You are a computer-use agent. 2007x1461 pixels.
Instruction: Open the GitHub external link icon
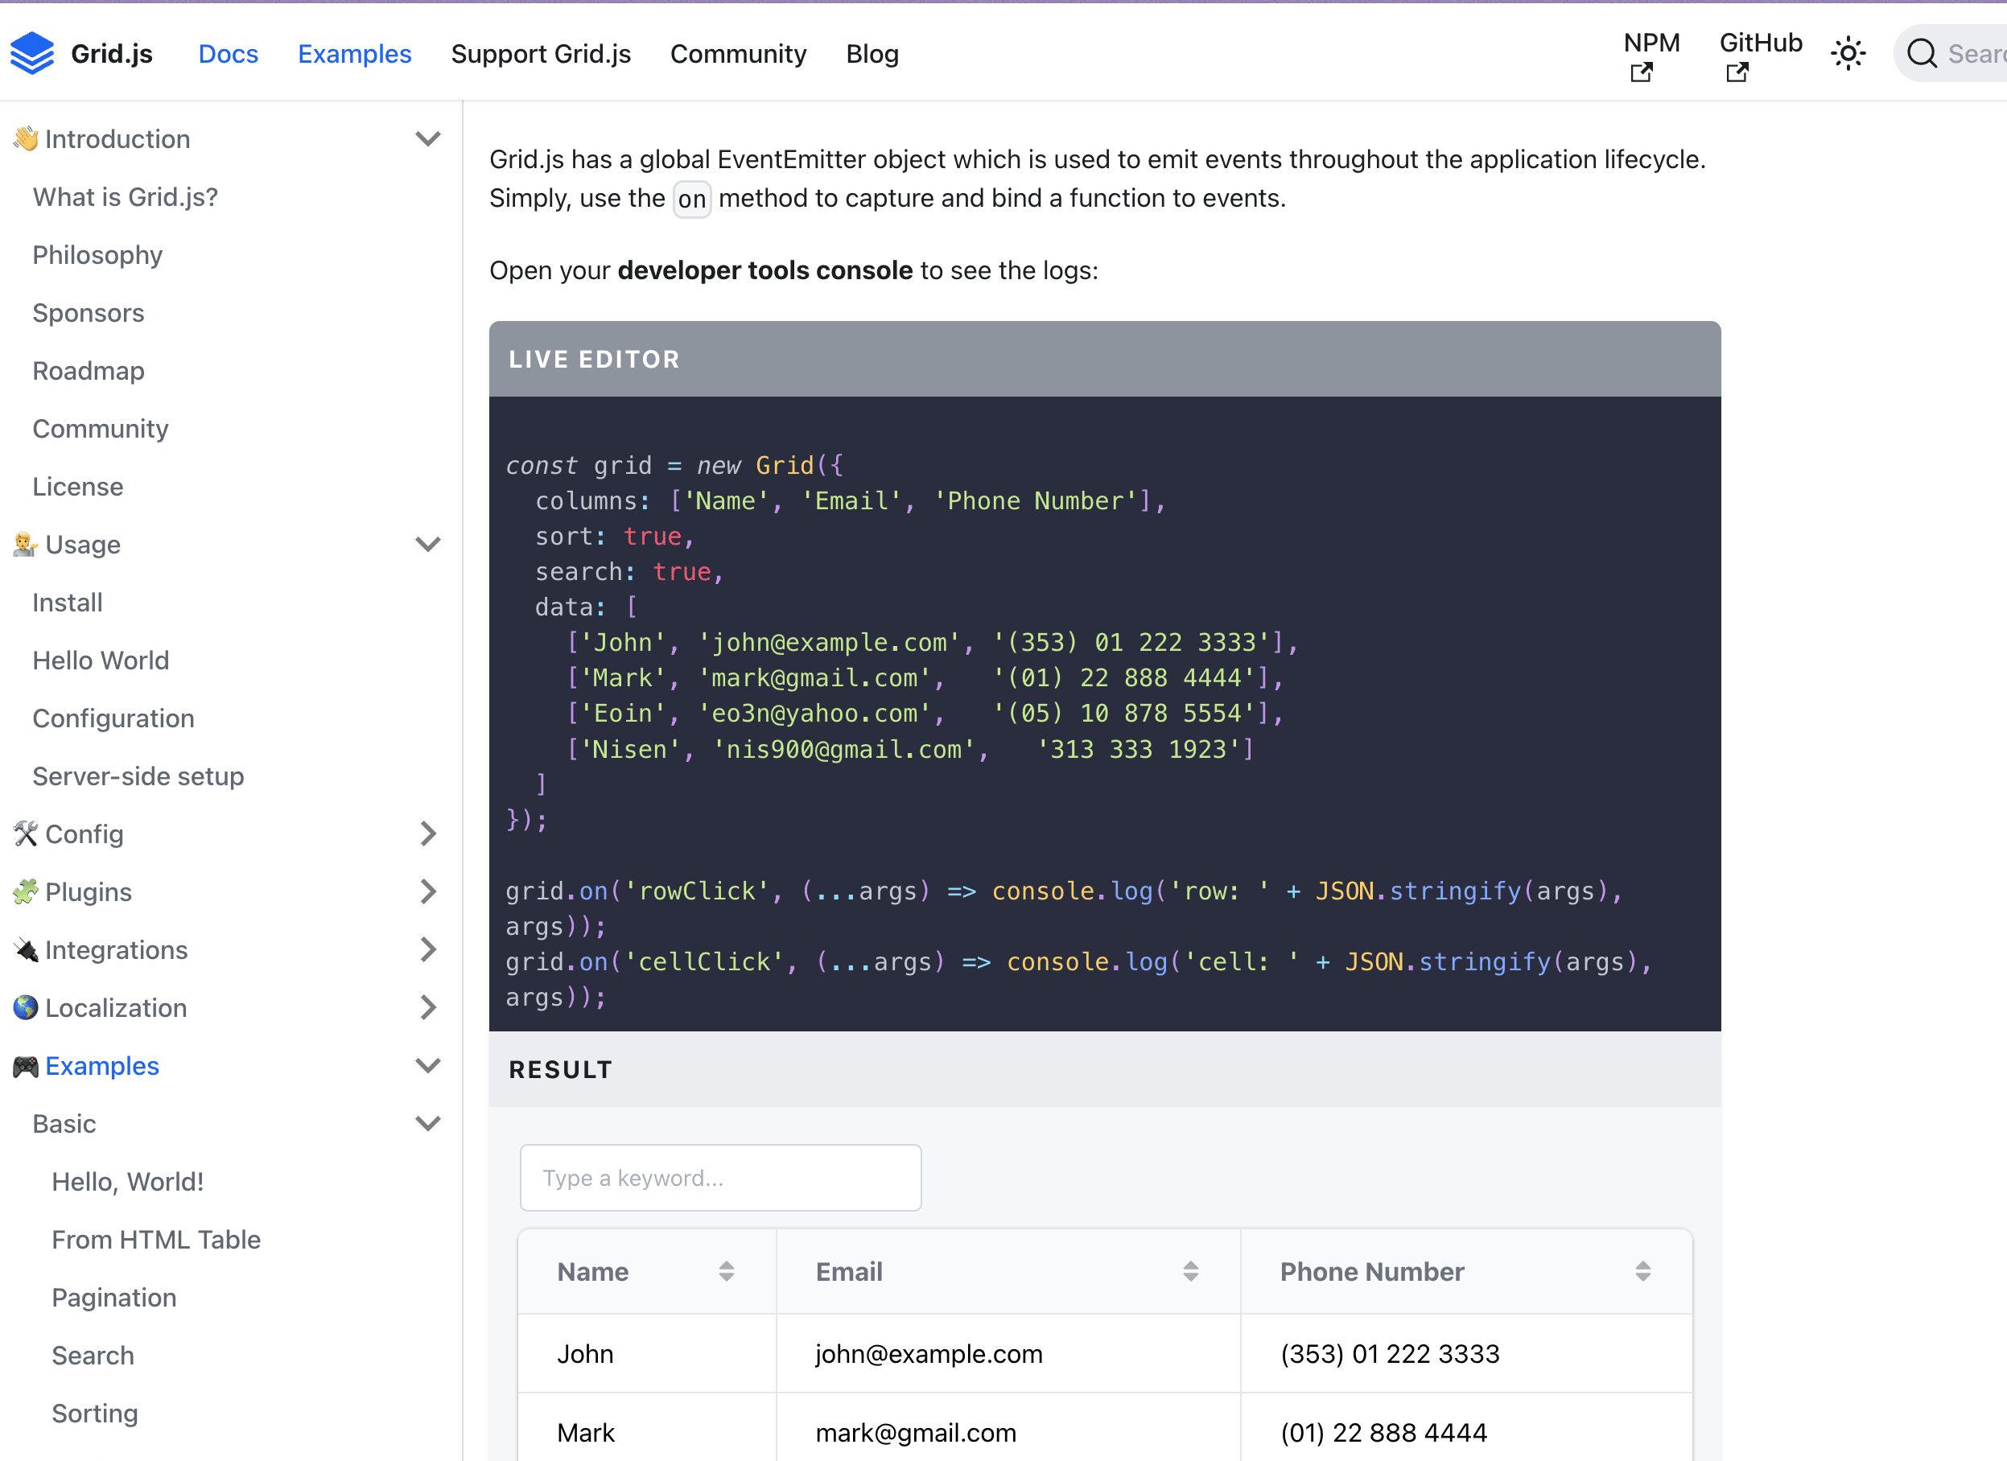click(x=1737, y=72)
